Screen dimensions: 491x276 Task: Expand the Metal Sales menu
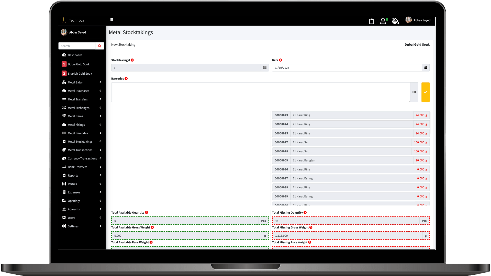click(x=75, y=82)
